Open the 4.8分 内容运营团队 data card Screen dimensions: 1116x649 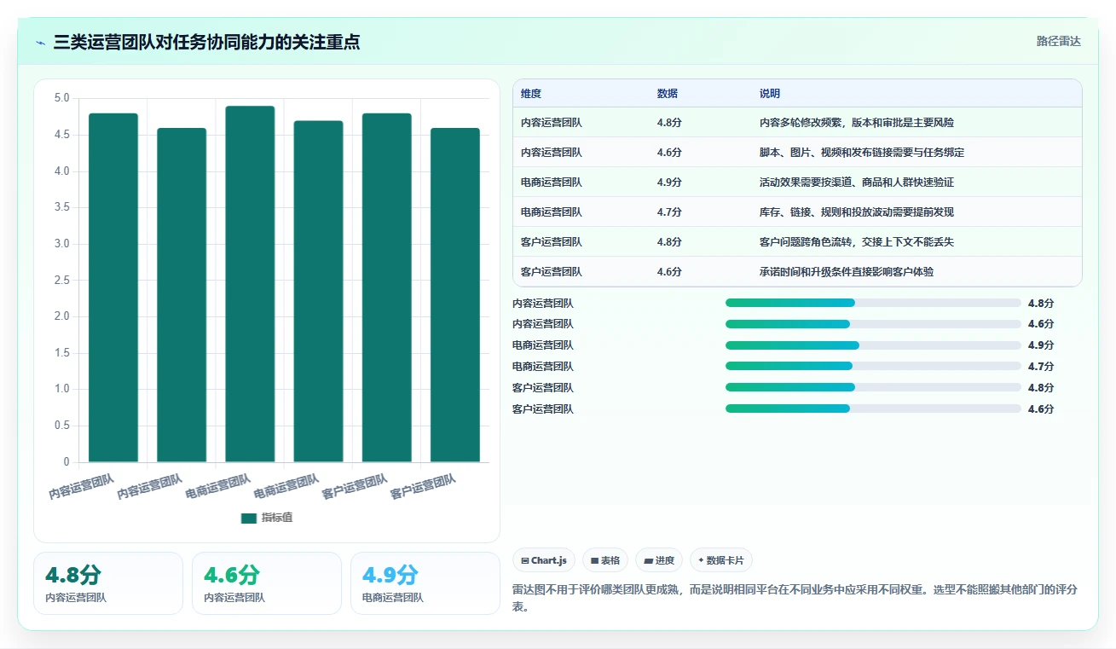tap(108, 583)
